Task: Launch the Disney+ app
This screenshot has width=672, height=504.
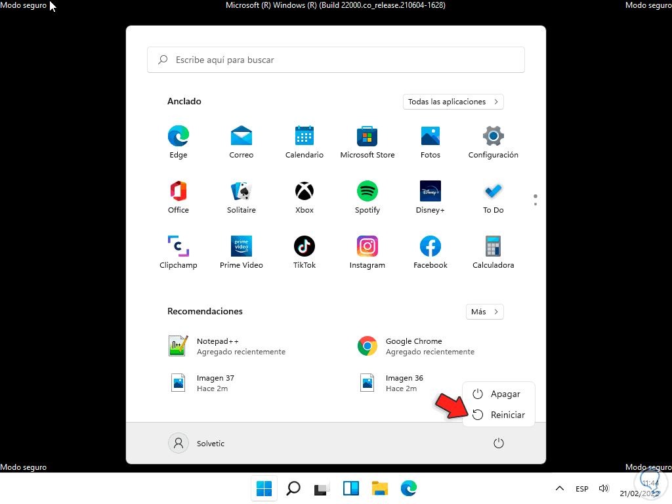Action: click(x=430, y=197)
